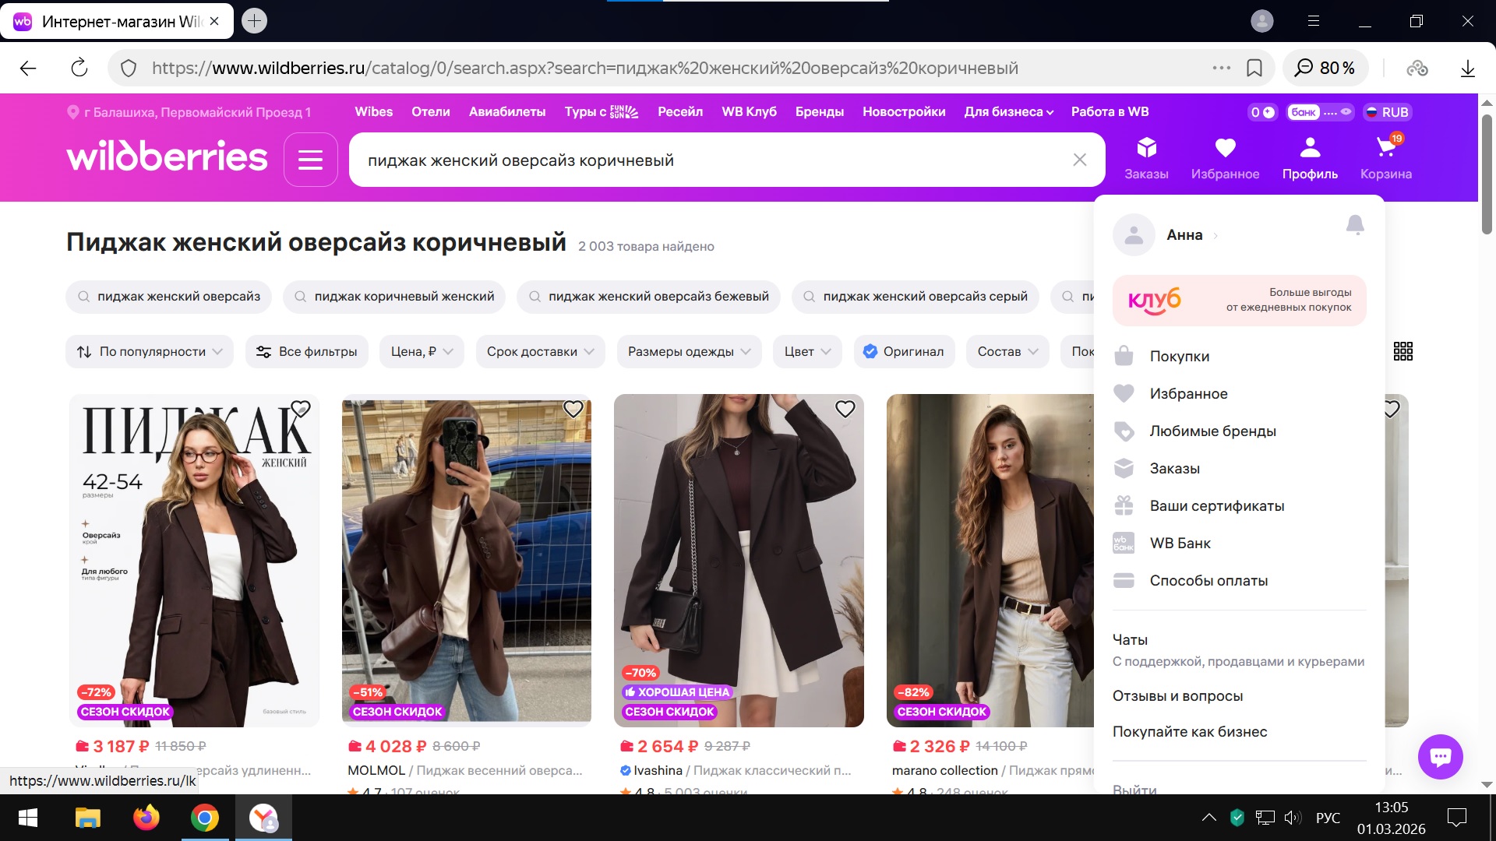Open the Цена price filter dropdown
The image size is (1496, 841).
click(422, 351)
